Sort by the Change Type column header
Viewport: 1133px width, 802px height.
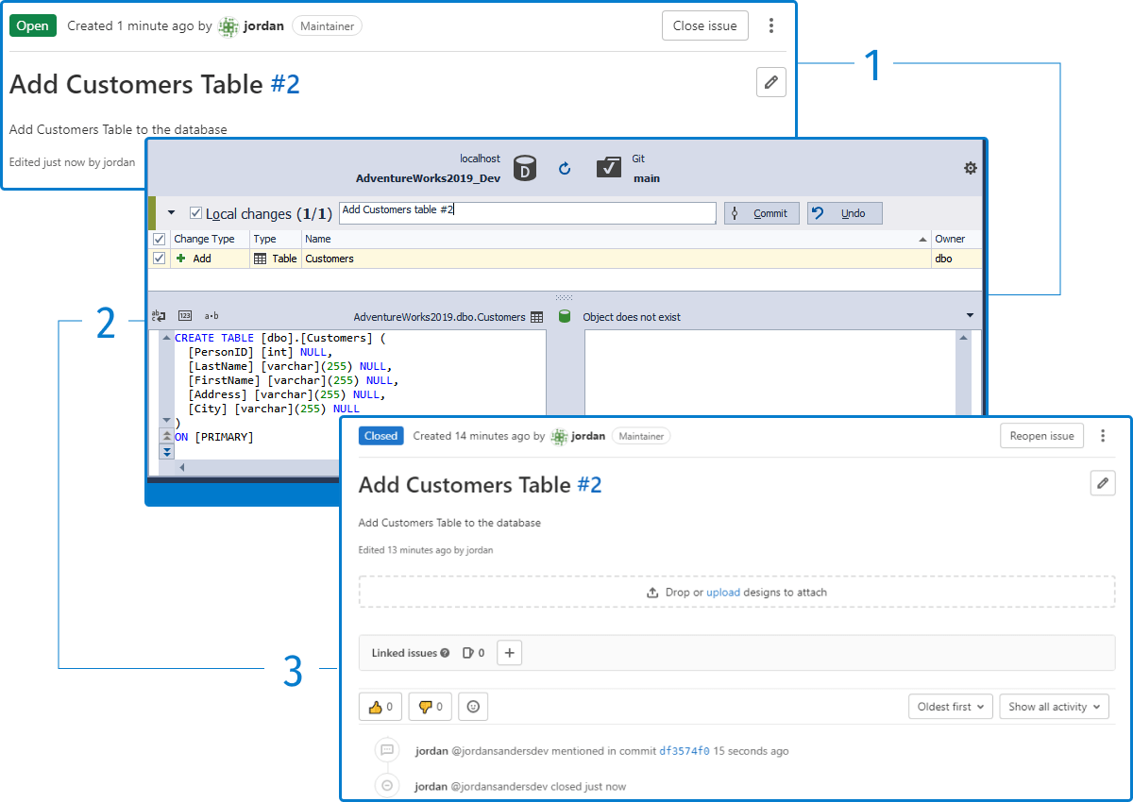tap(210, 239)
